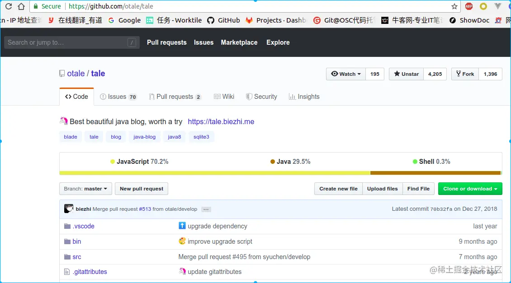Click the slash shortcut icon in search box
Viewport: 511px width, 283px height.
pyautogui.click(x=132, y=42)
